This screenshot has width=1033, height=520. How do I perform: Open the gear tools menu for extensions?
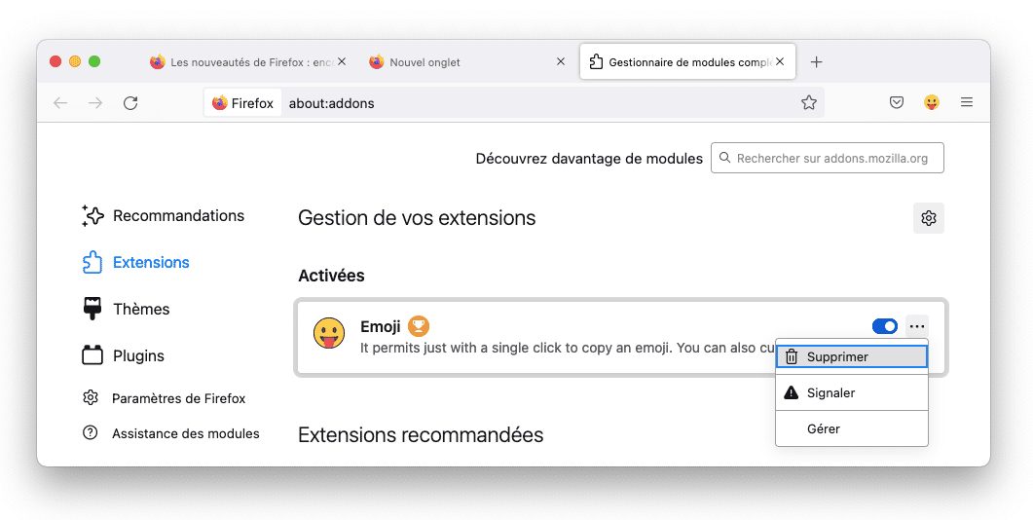tap(928, 218)
